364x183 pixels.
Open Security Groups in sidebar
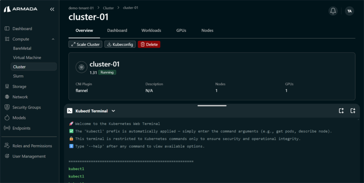[26, 107]
